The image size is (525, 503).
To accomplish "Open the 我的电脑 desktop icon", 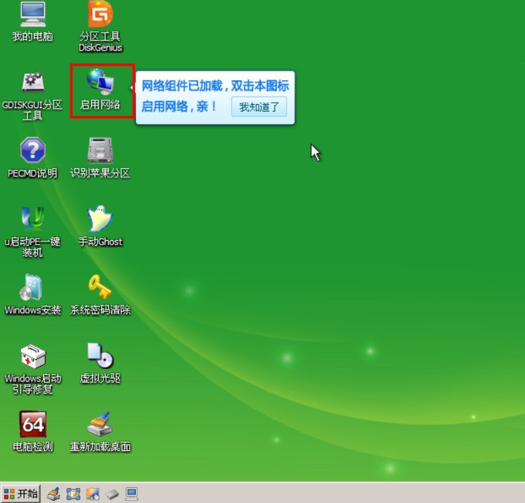I will [x=32, y=15].
